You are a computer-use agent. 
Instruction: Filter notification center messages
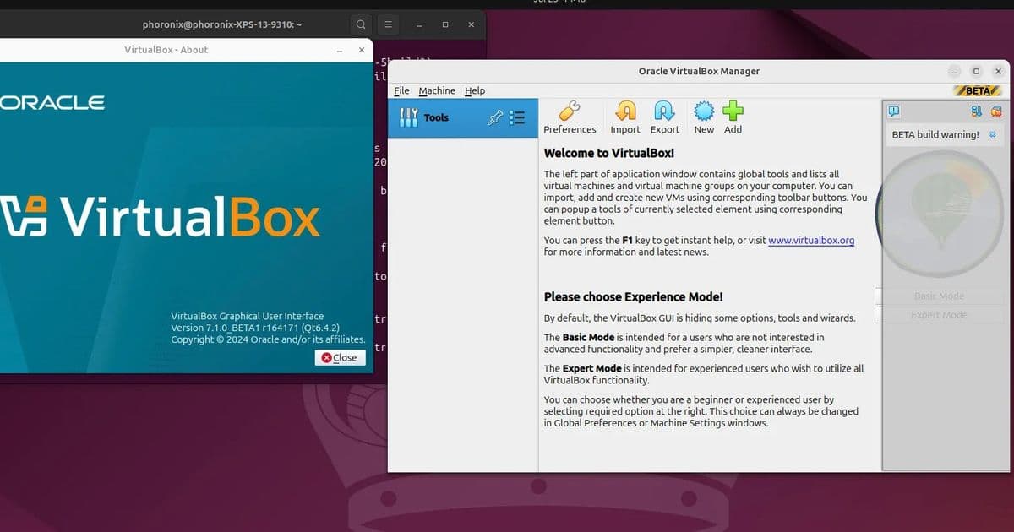(976, 111)
